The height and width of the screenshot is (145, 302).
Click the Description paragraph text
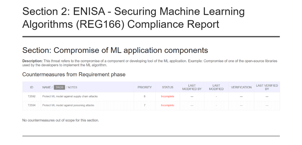pyautogui.click(x=150, y=63)
